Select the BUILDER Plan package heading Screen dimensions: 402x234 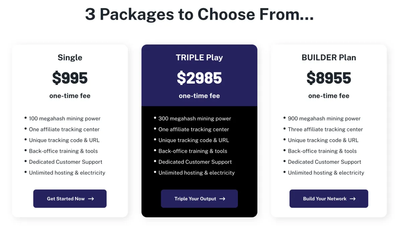[329, 57]
